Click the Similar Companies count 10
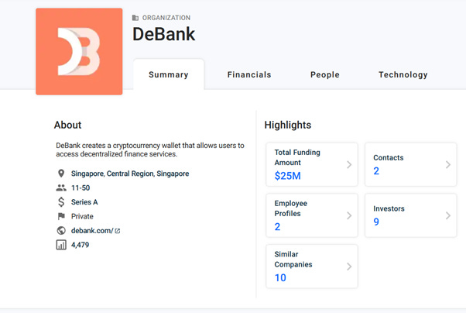The height and width of the screenshot is (313, 466). pos(280,277)
